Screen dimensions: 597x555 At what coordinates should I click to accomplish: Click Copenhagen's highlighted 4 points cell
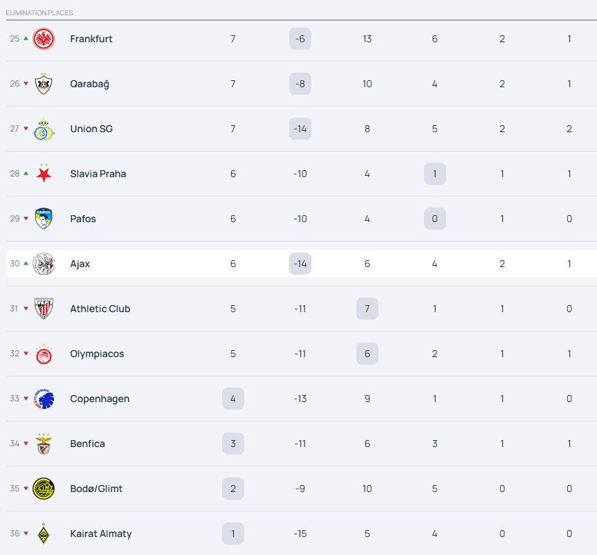tap(233, 399)
